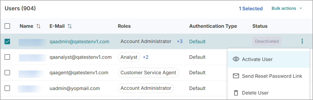313x100 pixels.
Task: Click the Deactivated status badge
Action: (267, 41)
